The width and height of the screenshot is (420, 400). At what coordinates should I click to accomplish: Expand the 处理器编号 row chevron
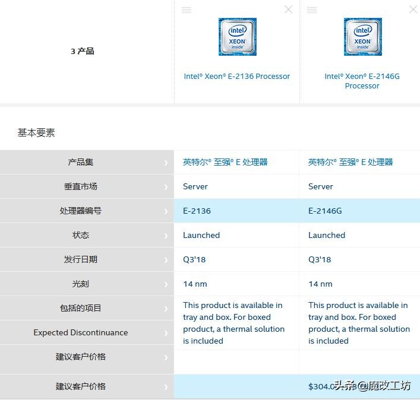point(166,211)
